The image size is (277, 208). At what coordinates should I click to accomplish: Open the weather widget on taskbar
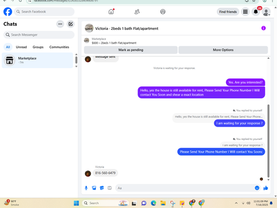pos(12,203)
